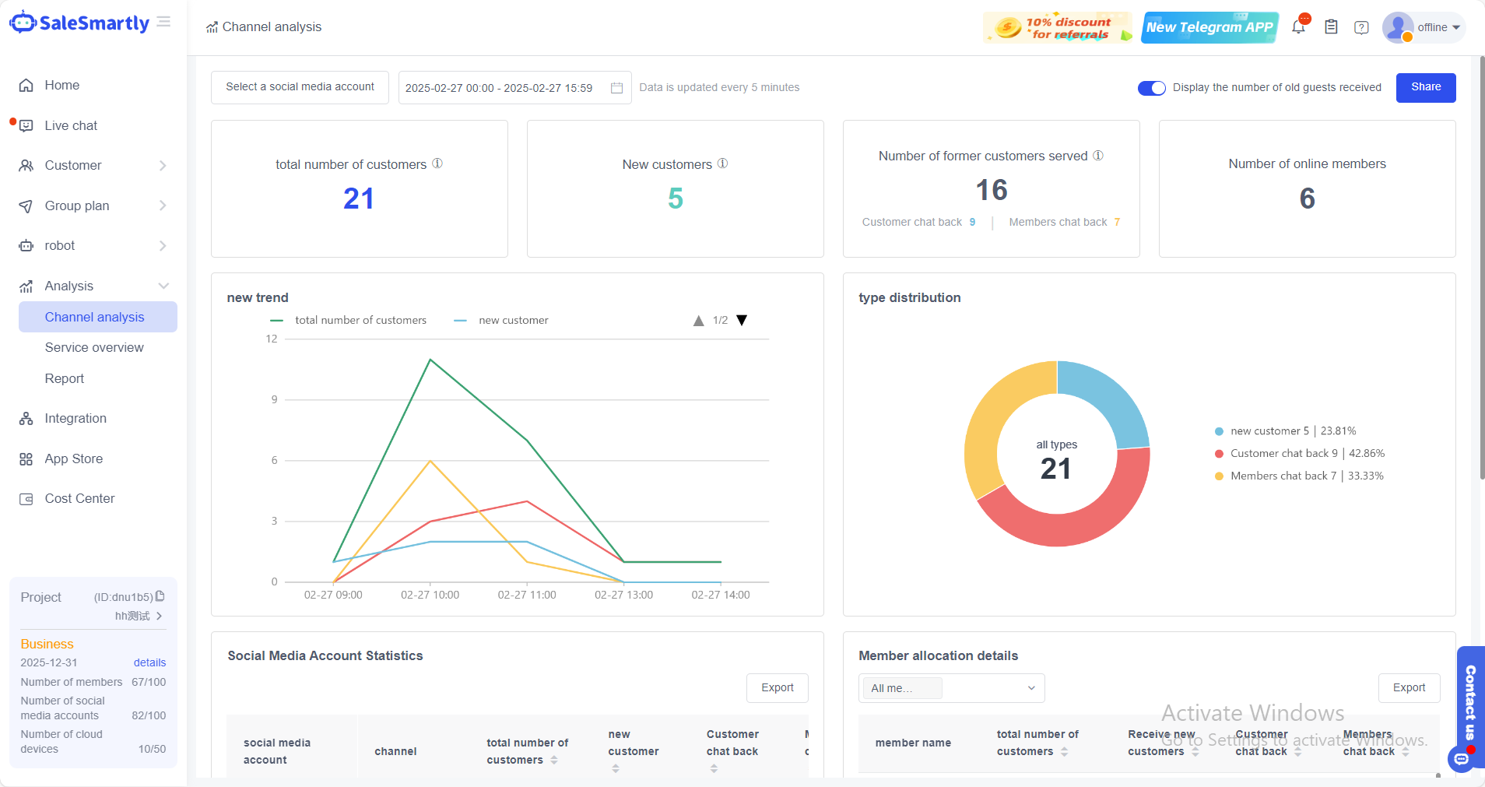Click the Select a social media account field

point(300,87)
